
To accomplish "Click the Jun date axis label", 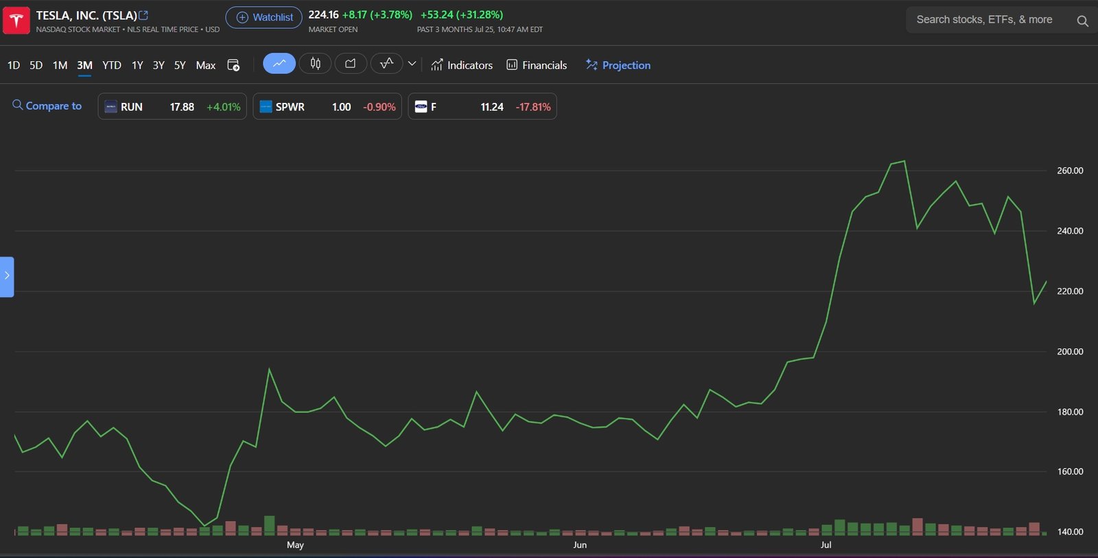I will point(580,545).
